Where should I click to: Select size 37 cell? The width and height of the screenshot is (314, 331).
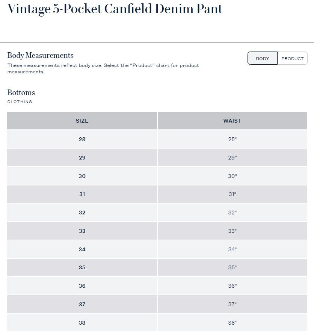(x=82, y=304)
